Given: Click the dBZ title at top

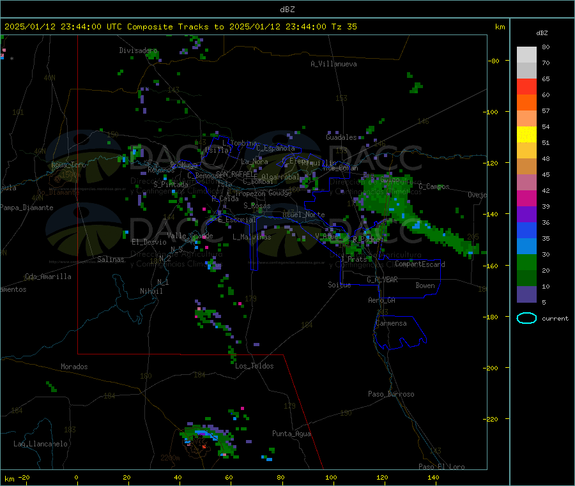Looking at the screenshot, I should (x=287, y=10).
